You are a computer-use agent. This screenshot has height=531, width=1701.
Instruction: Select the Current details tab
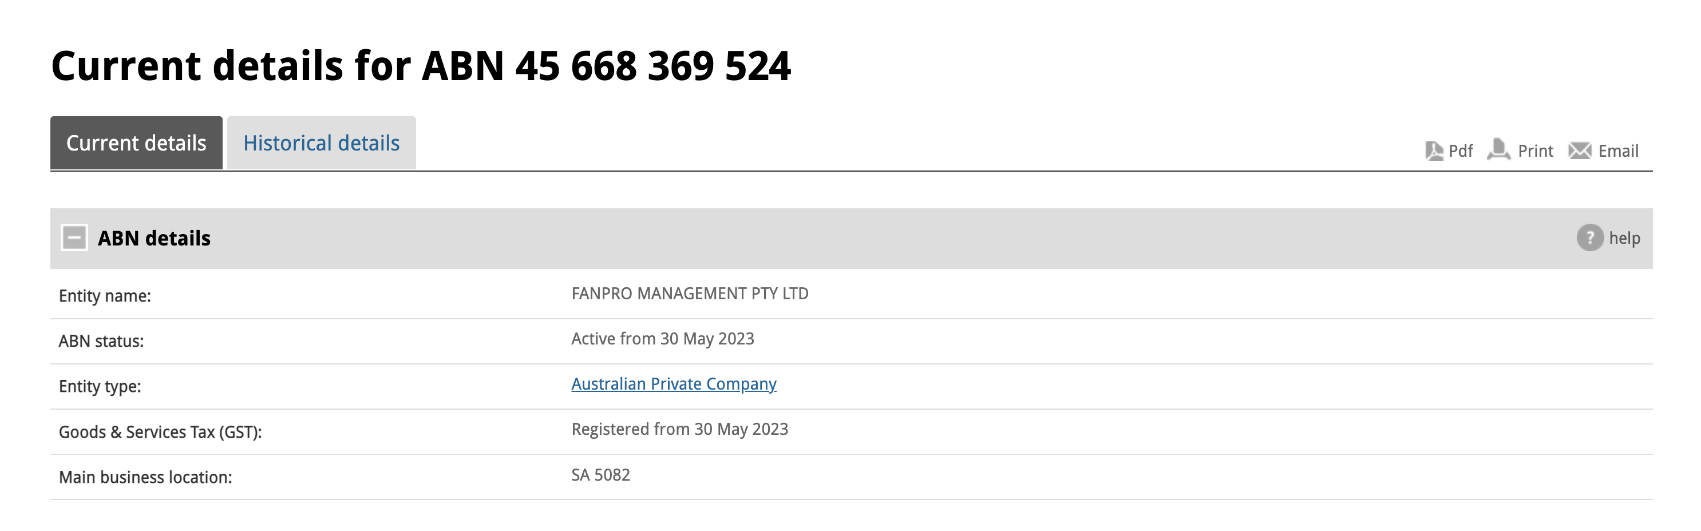point(137,142)
